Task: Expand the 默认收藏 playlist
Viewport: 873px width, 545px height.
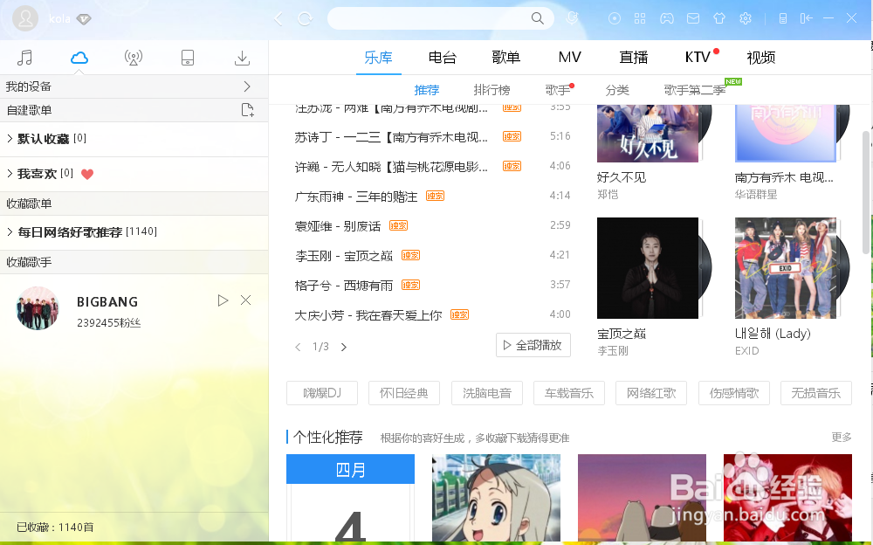Action: click(x=10, y=138)
